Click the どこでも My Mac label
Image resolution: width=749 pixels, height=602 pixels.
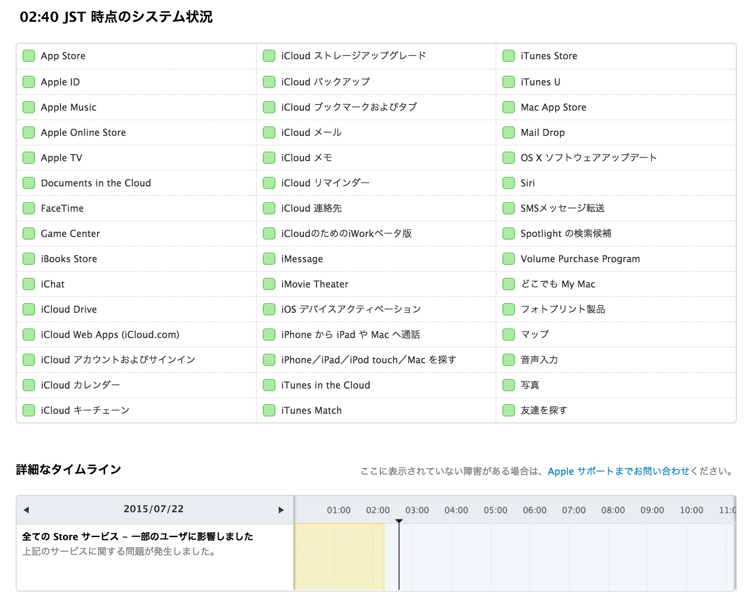pos(558,284)
